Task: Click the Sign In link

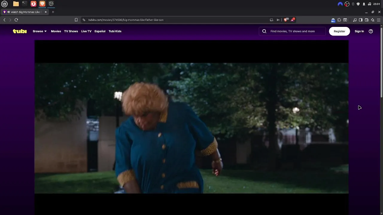Action: click(x=359, y=31)
